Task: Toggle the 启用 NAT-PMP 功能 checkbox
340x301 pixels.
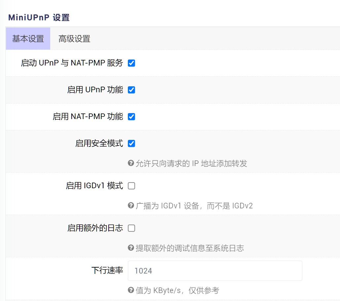Action: 132,116
